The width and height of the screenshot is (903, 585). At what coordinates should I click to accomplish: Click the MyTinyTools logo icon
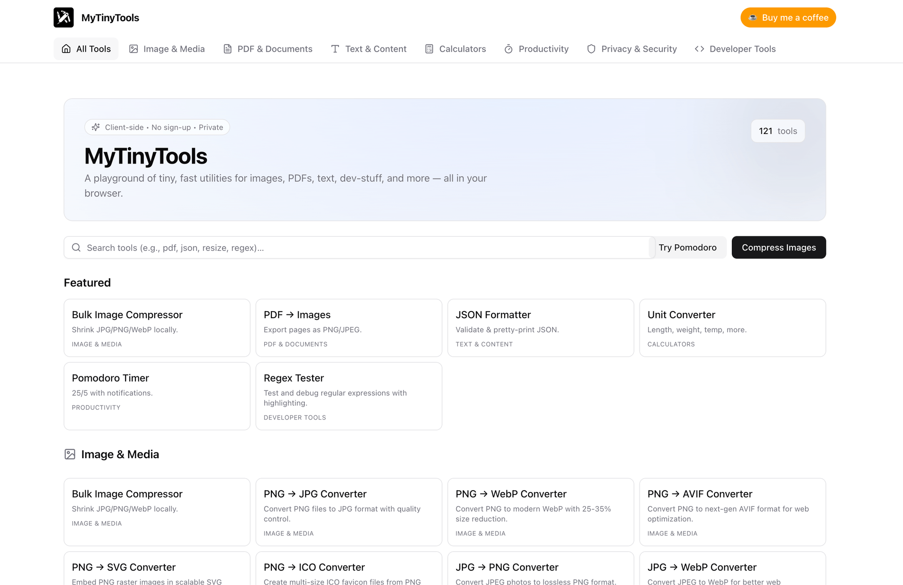coord(63,17)
